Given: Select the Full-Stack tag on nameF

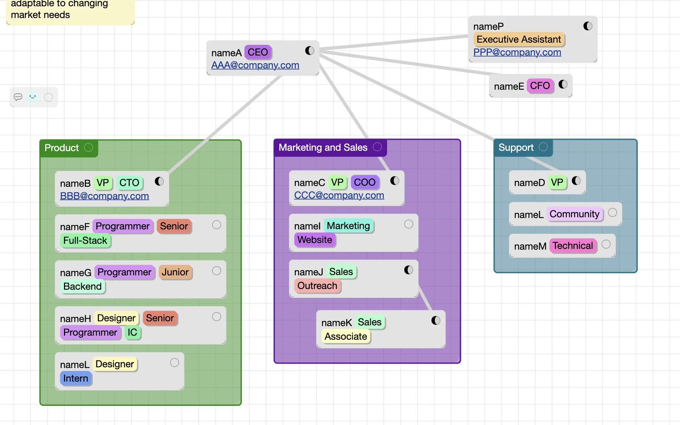Looking at the screenshot, I should click(x=85, y=240).
